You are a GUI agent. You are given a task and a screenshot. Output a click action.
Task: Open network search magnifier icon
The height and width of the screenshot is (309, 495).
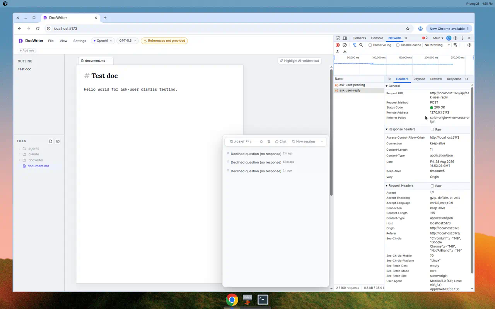point(361,45)
